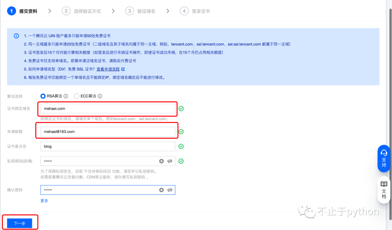Clear the 确认密码 field with its X icon

click(x=162, y=190)
